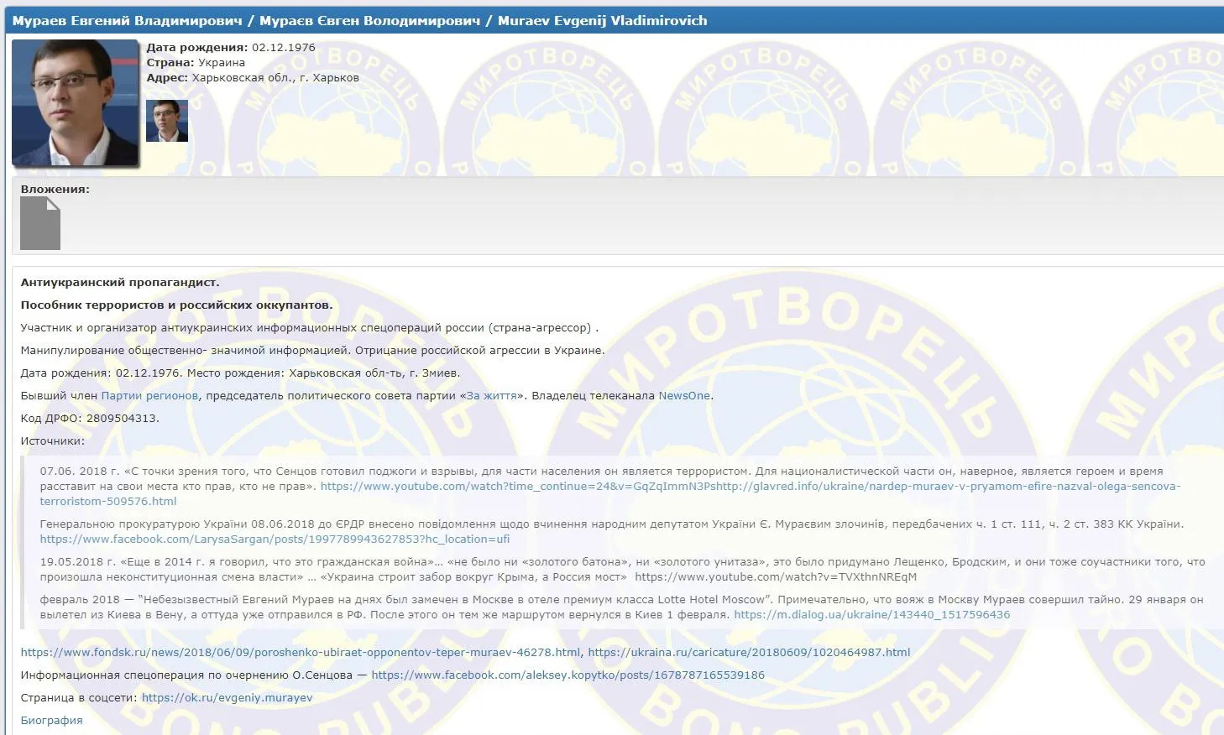
Task: Open the Биография link
Action: (50, 719)
